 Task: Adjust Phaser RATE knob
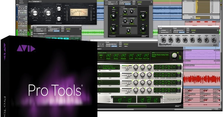(113, 15)
